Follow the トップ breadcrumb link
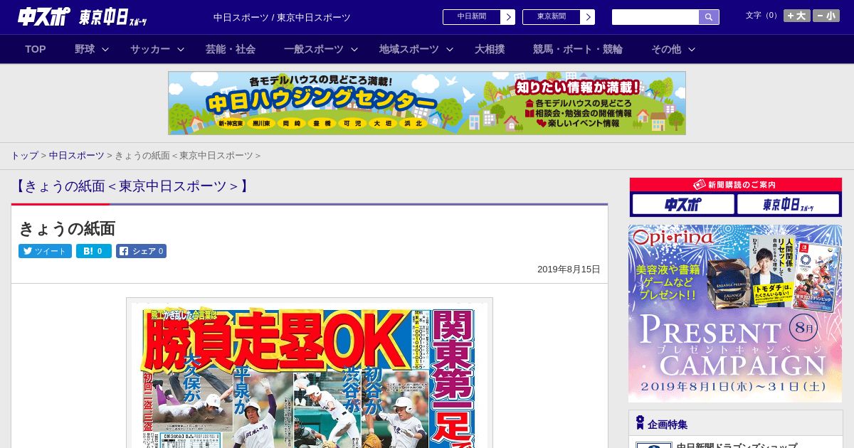 [x=24, y=155]
